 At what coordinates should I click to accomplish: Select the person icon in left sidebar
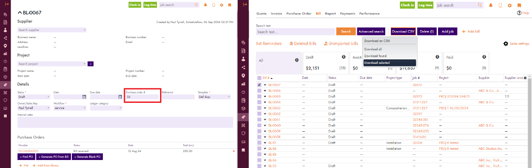(5, 30)
